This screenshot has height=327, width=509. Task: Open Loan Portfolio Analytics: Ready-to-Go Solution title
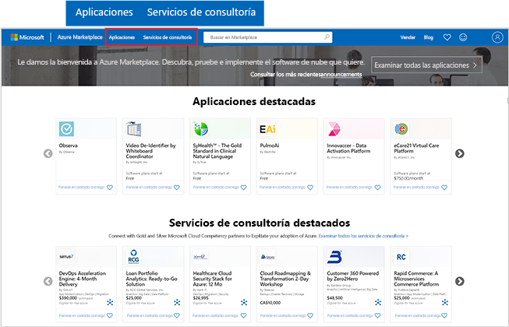point(151,279)
